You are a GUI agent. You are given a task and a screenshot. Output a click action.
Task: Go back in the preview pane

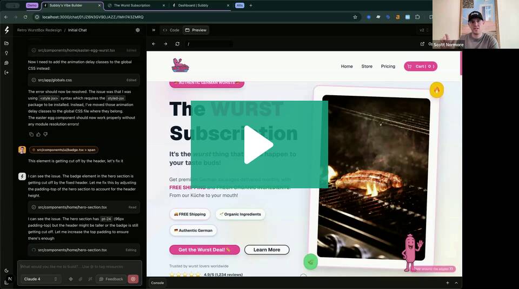coord(154,44)
